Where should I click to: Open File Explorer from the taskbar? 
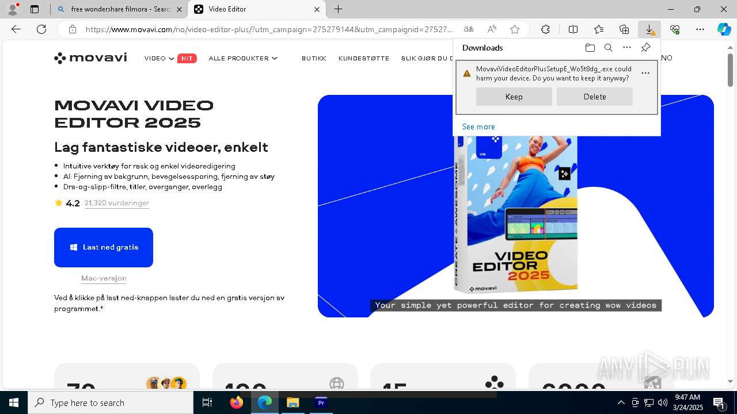click(292, 402)
